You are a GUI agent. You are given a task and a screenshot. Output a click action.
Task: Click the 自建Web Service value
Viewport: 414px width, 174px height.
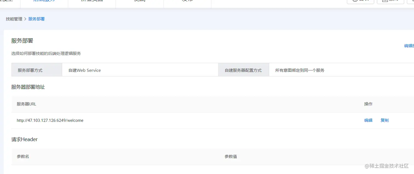tap(85, 70)
